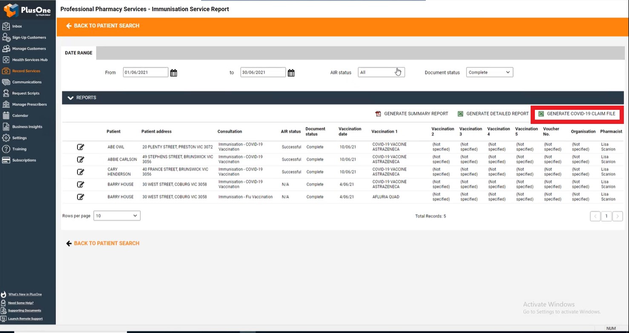Click the Organisation column header
Viewport: 629px width, 333px height.
tap(583, 132)
